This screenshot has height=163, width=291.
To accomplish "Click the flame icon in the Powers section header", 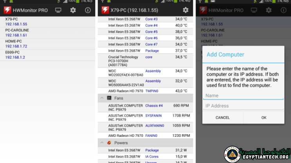I will point(109,143).
